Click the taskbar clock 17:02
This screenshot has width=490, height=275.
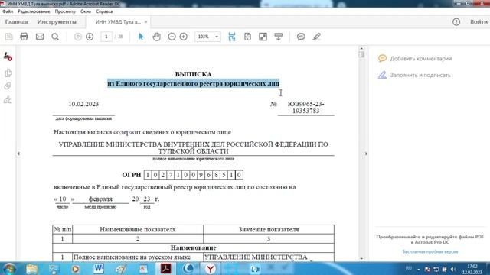pos(472,269)
